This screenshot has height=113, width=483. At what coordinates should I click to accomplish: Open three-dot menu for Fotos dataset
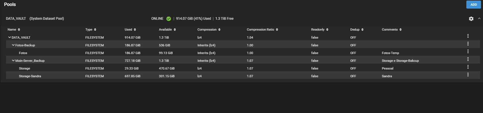(468, 51)
